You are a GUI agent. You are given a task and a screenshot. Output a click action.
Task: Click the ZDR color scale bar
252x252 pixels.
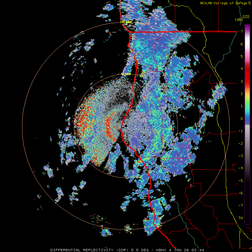click(x=247, y=124)
